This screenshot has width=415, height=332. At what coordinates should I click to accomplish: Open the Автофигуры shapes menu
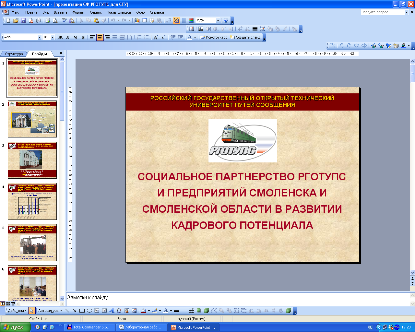click(50, 311)
